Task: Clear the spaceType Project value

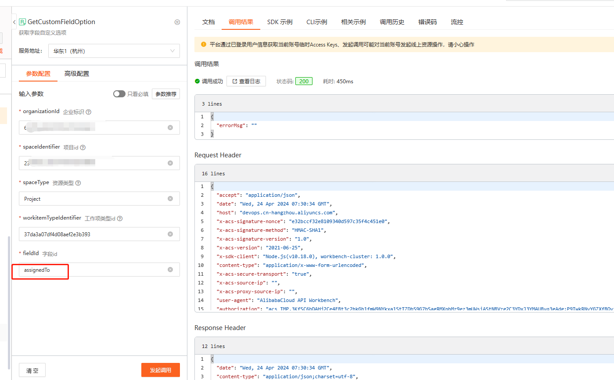Action: click(x=170, y=199)
